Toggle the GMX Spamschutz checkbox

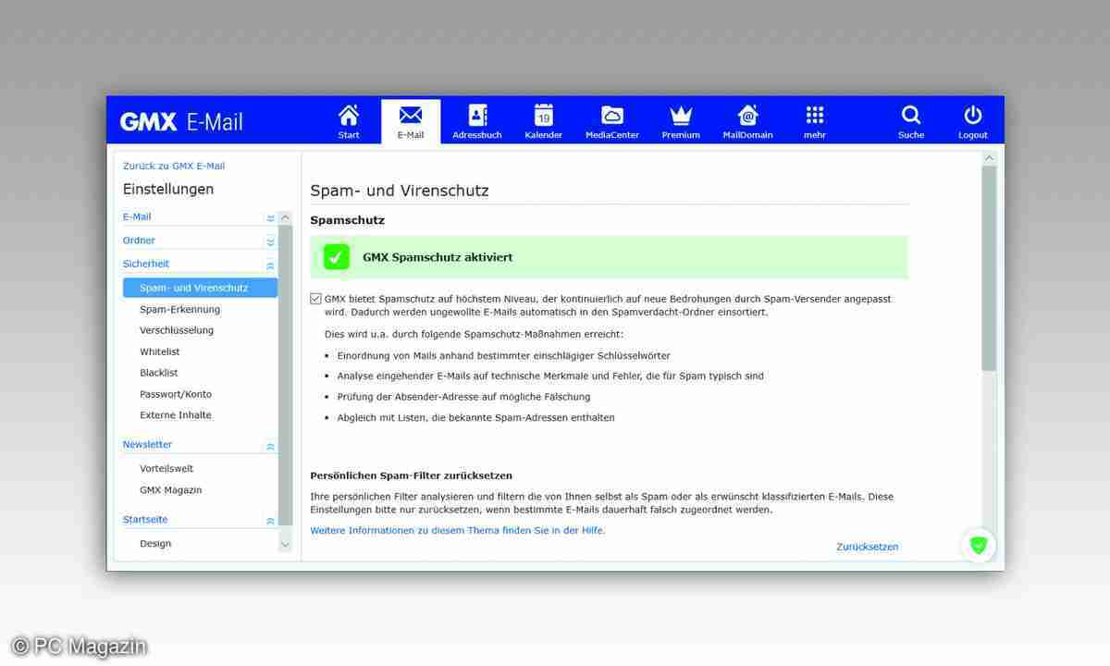(314, 298)
